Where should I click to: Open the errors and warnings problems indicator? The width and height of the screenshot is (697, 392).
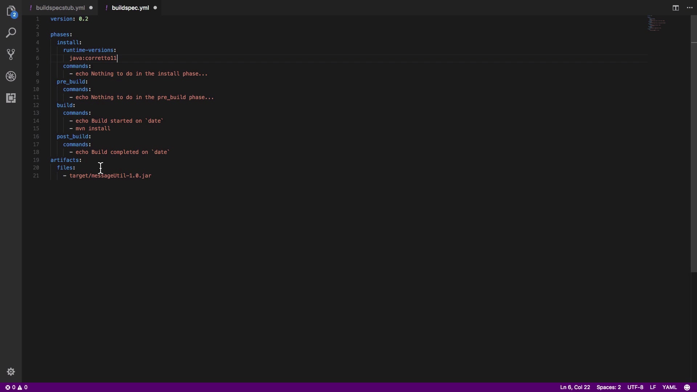point(16,387)
